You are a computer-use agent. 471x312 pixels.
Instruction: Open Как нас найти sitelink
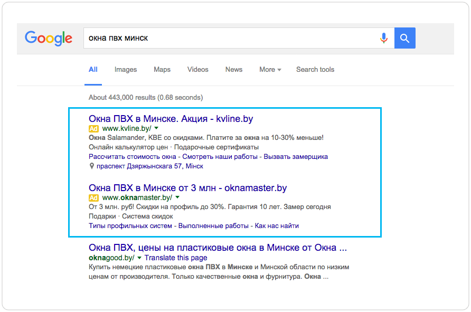click(x=277, y=226)
